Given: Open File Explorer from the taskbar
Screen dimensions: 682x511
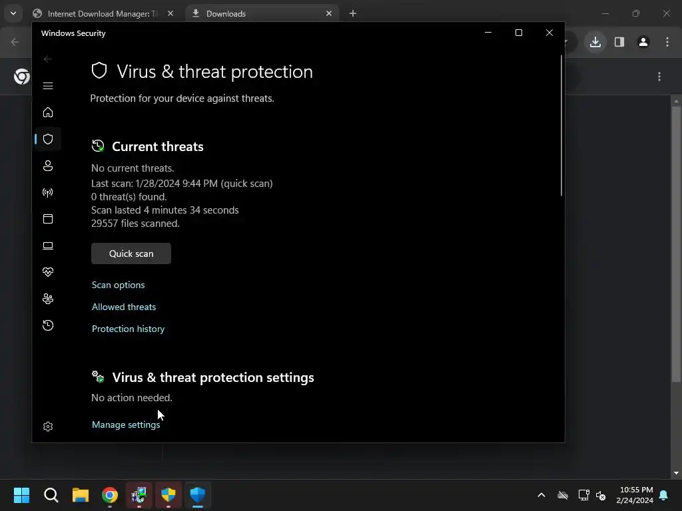Looking at the screenshot, I should 81,495.
